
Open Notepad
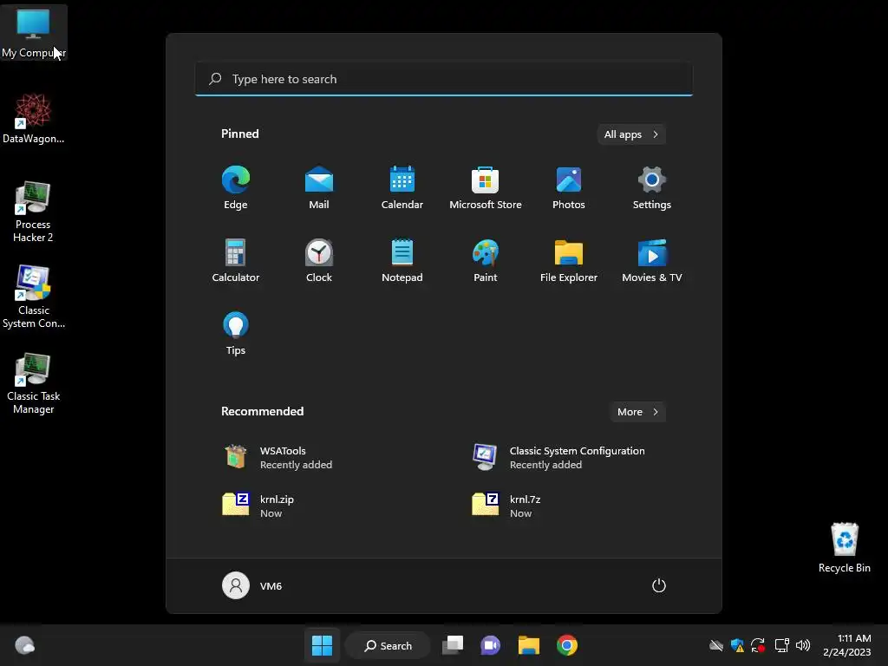(x=402, y=260)
